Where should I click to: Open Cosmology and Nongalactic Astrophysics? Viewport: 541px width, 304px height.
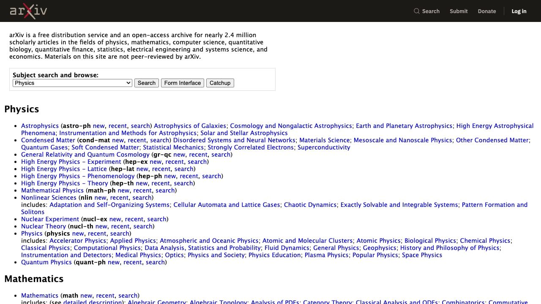(x=291, y=126)
